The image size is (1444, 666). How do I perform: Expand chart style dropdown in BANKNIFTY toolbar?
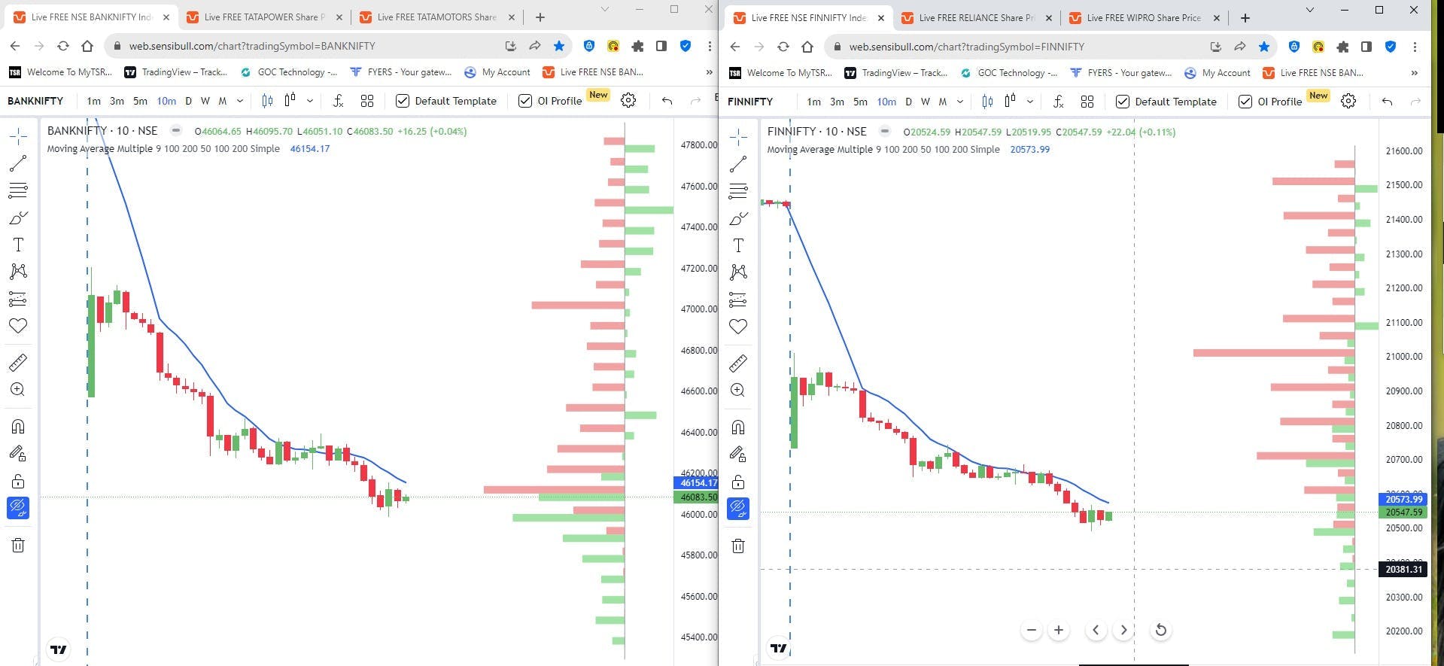pyautogui.click(x=309, y=101)
